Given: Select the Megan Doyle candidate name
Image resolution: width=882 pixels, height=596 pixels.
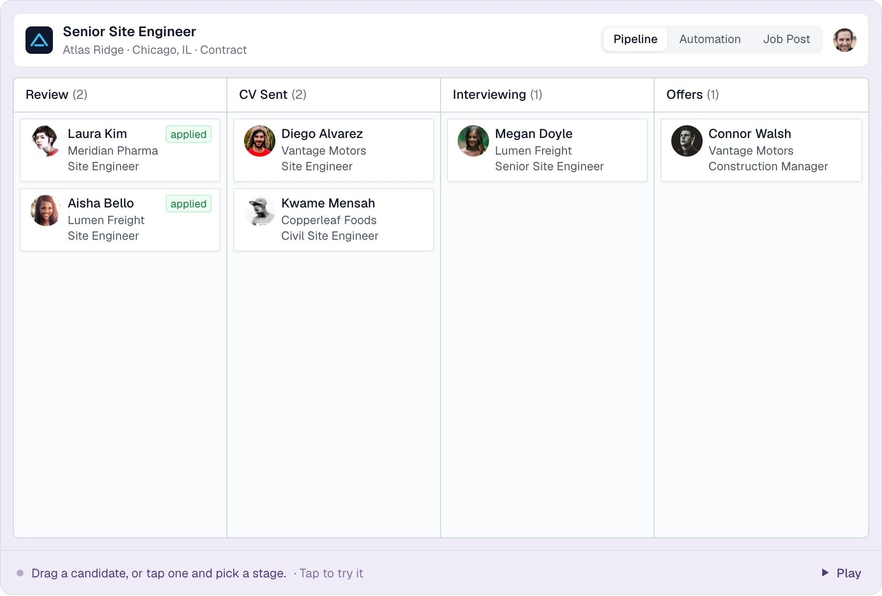Looking at the screenshot, I should 534,134.
